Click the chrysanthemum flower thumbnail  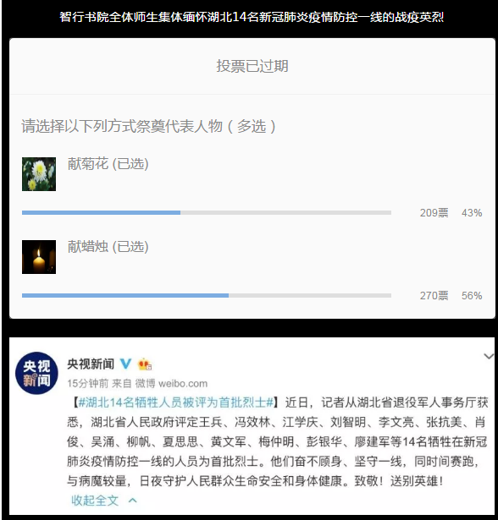(x=39, y=174)
